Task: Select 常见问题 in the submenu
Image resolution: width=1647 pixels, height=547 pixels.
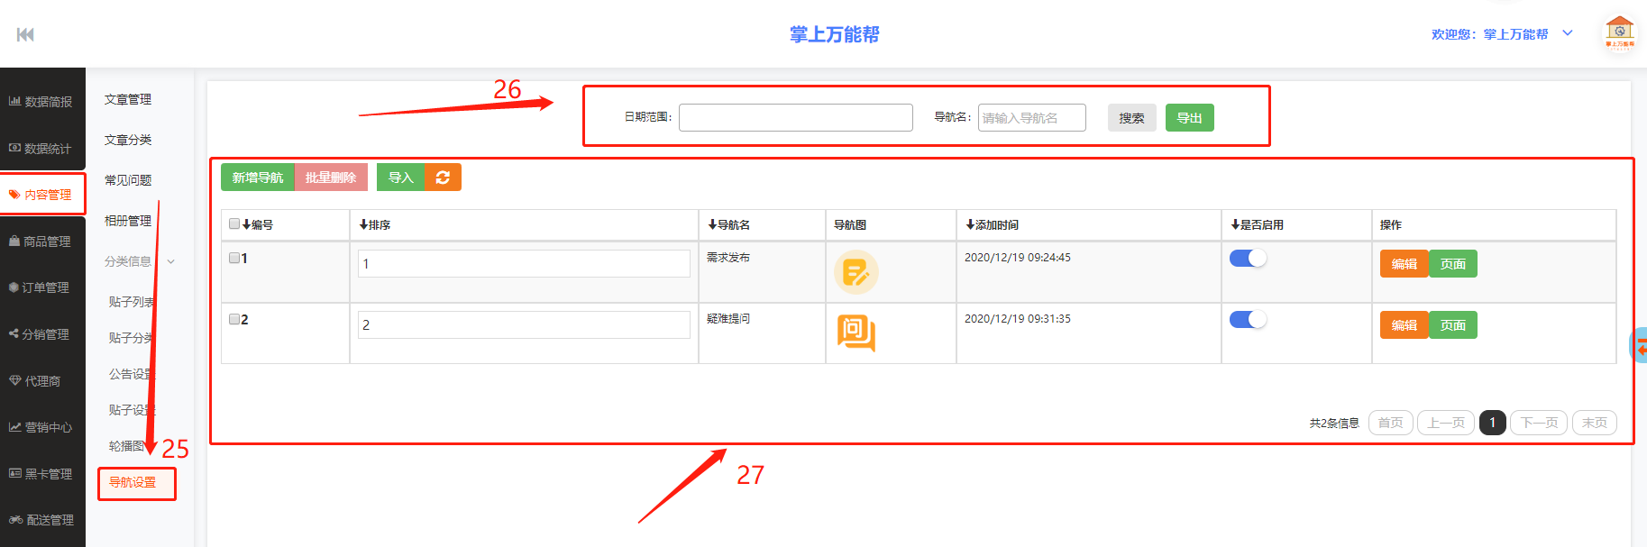Action: (128, 180)
